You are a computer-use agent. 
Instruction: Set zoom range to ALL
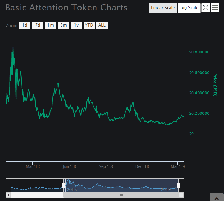pos(102,25)
